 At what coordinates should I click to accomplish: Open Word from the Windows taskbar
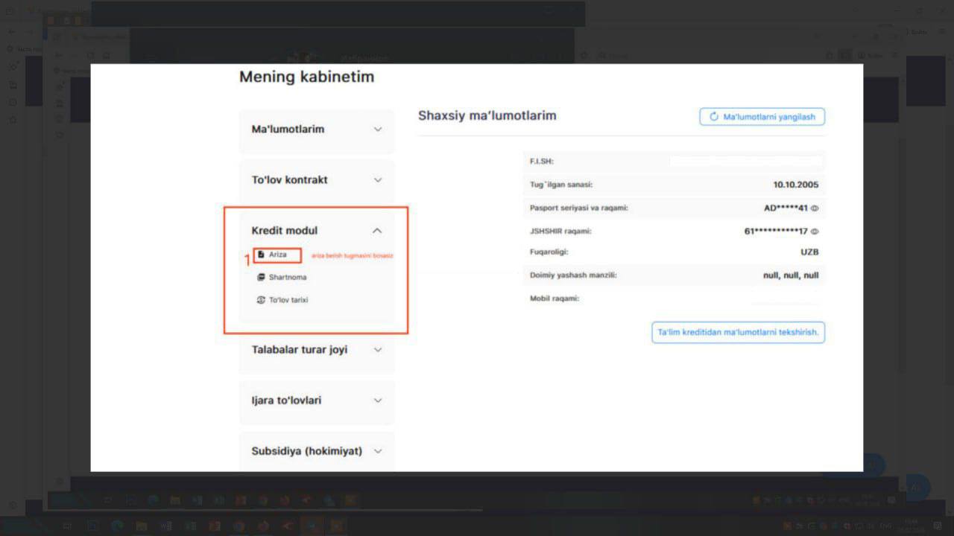(x=165, y=526)
